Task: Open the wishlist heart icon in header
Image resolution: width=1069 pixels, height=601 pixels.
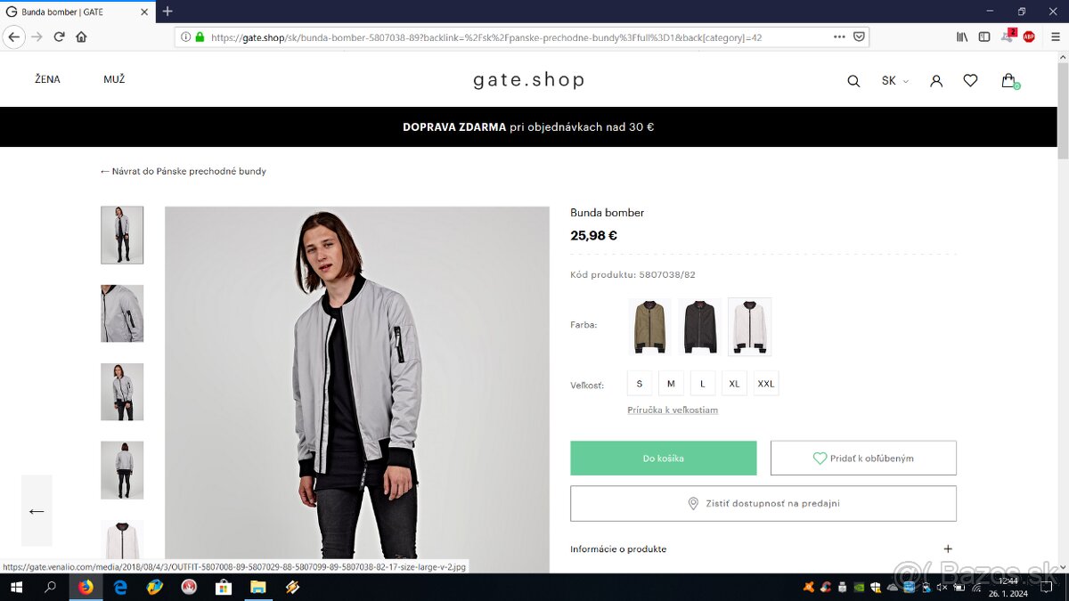Action: 970,81
